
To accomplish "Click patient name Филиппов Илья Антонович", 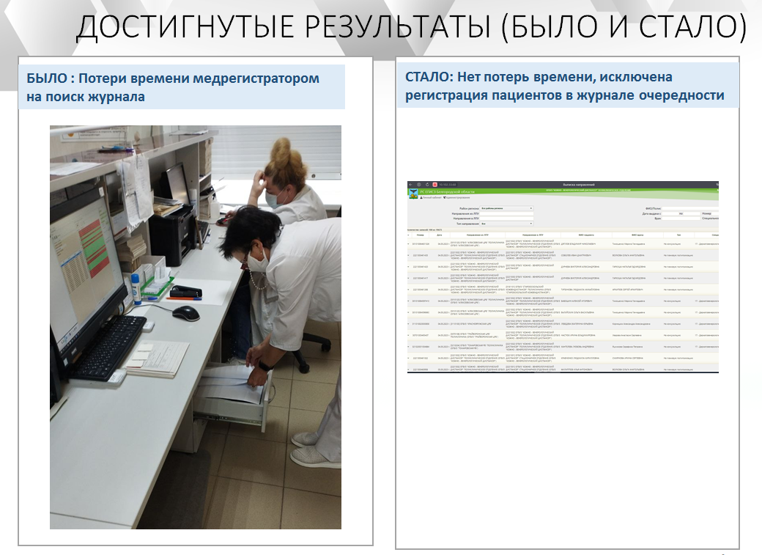I will pyautogui.click(x=577, y=370).
